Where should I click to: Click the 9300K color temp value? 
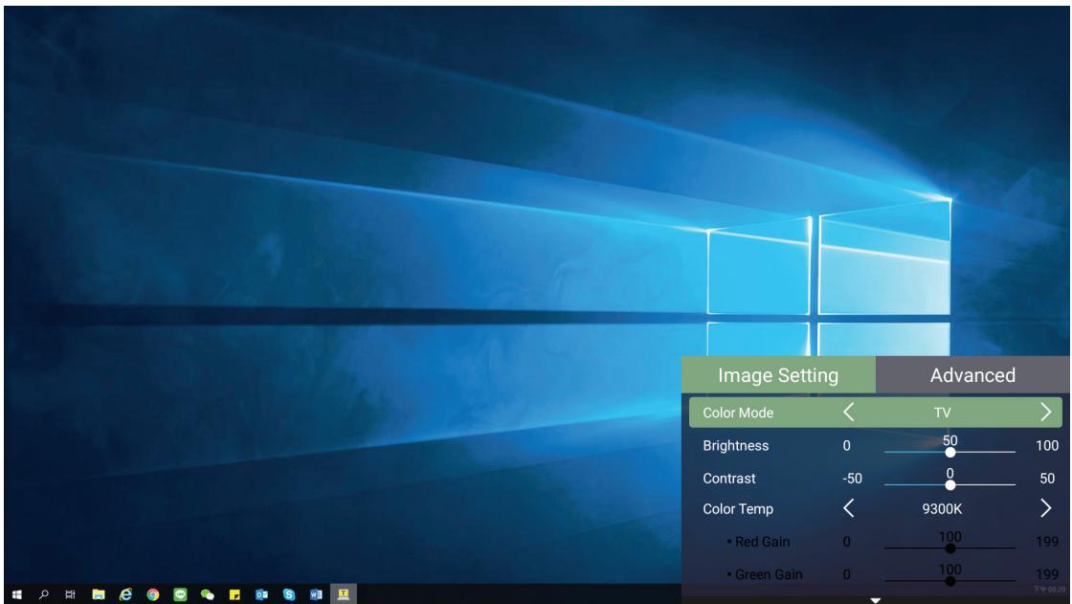pyautogui.click(x=942, y=509)
